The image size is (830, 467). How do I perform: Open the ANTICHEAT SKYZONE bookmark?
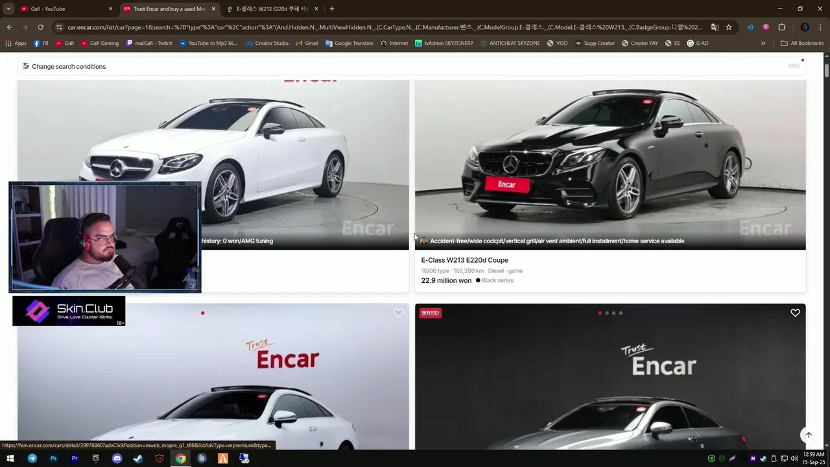[510, 43]
